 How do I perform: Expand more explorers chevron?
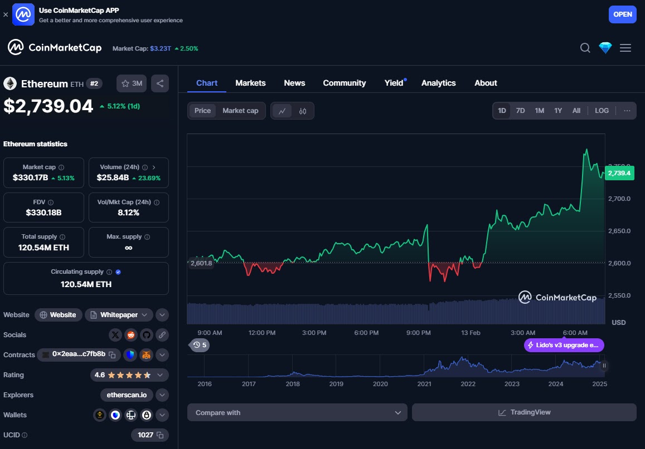(162, 395)
